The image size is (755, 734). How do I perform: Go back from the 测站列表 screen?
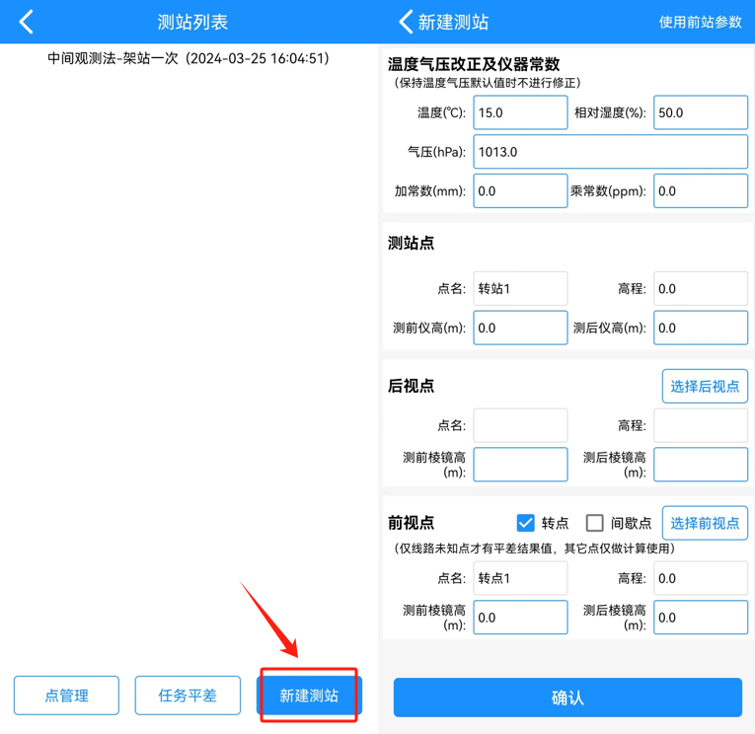pyautogui.click(x=27, y=22)
